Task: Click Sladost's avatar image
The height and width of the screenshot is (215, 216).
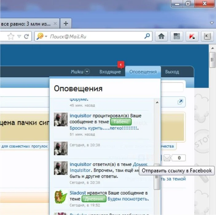Action: click(61, 197)
